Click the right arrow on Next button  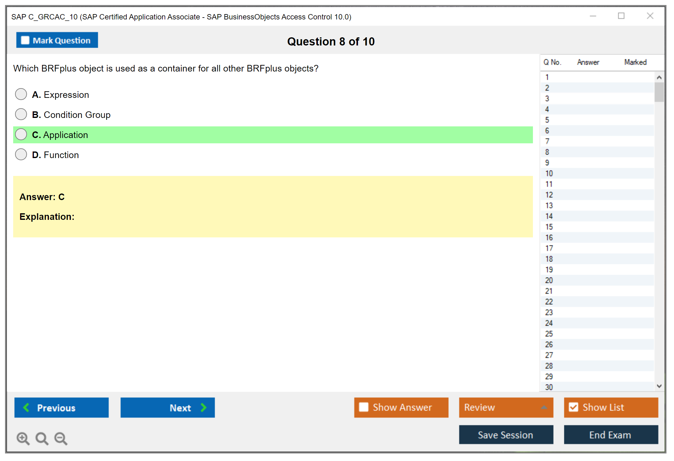[203, 407]
